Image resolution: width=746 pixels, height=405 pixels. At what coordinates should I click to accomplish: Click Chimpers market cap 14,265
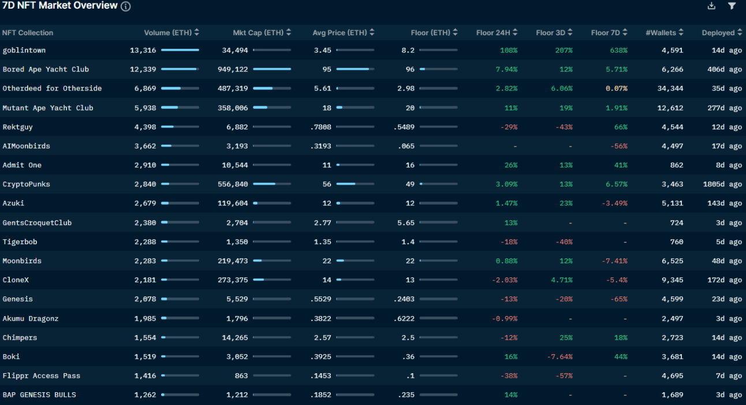235,337
